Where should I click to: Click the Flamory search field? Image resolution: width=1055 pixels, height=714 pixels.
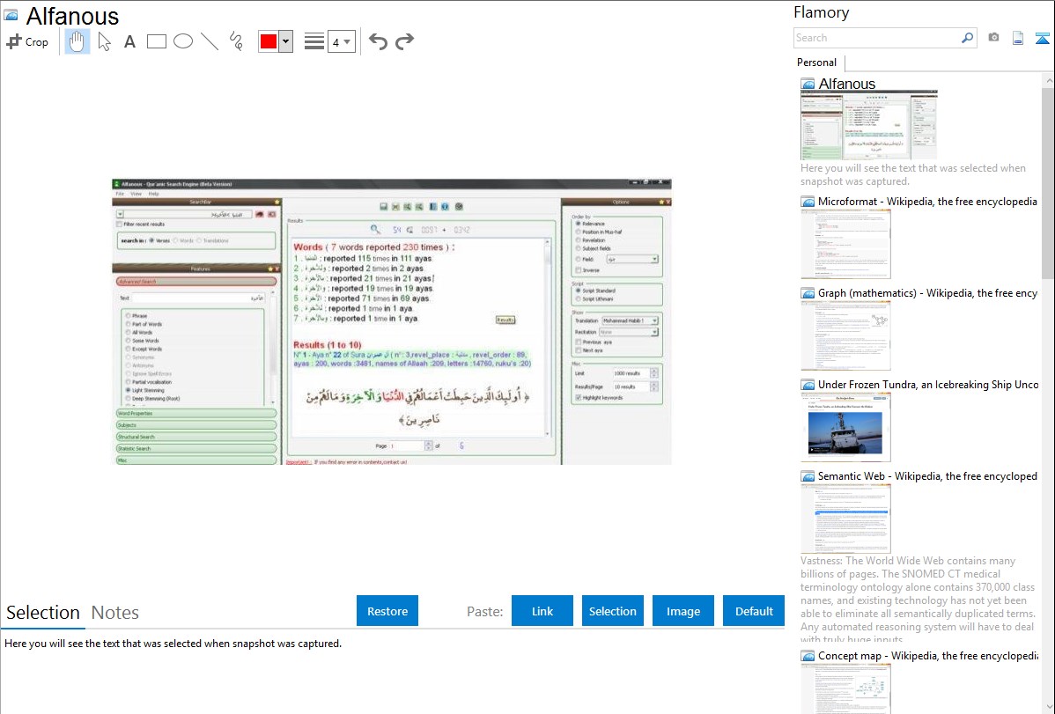click(x=876, y=38)
